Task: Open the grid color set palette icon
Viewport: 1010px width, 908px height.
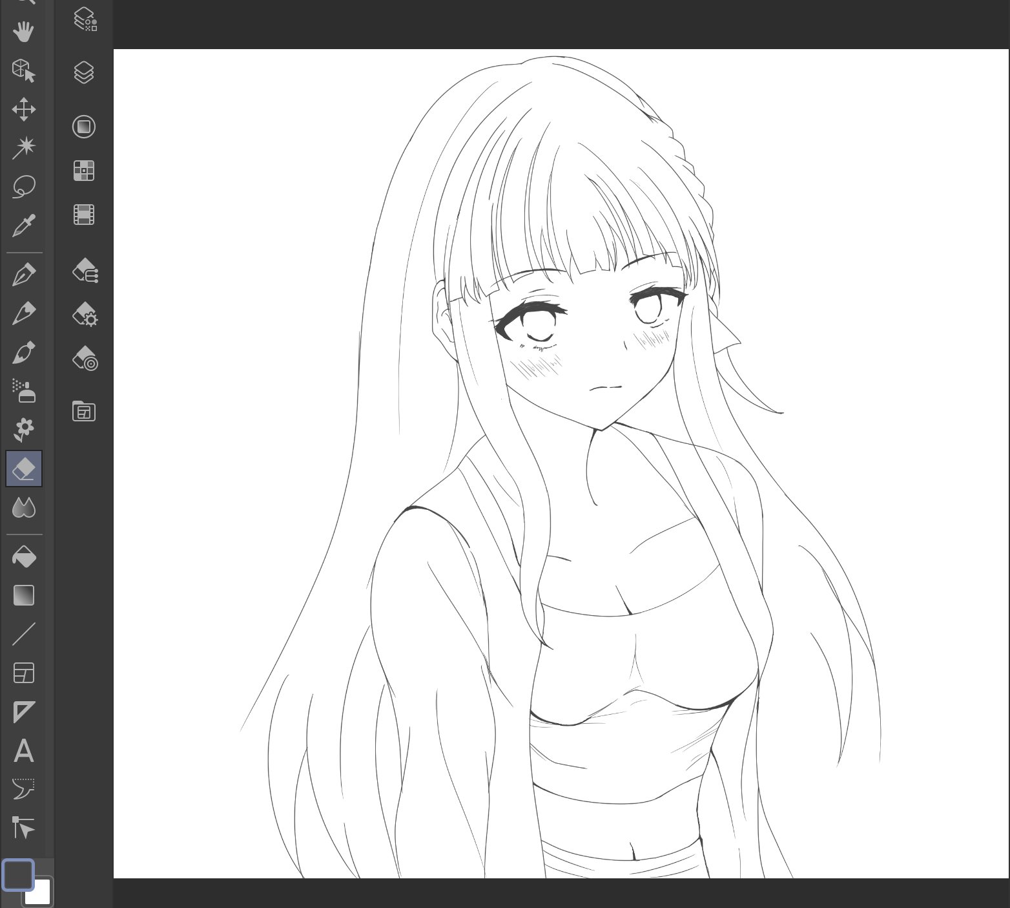Action: (84, 171)
